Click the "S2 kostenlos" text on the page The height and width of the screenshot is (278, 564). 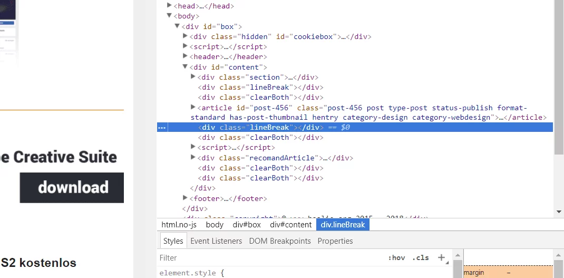(39, 263)
